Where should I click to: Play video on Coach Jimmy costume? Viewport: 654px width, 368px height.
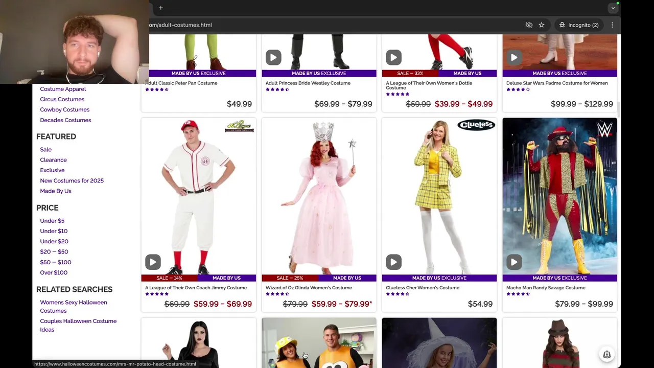(153, 262)
